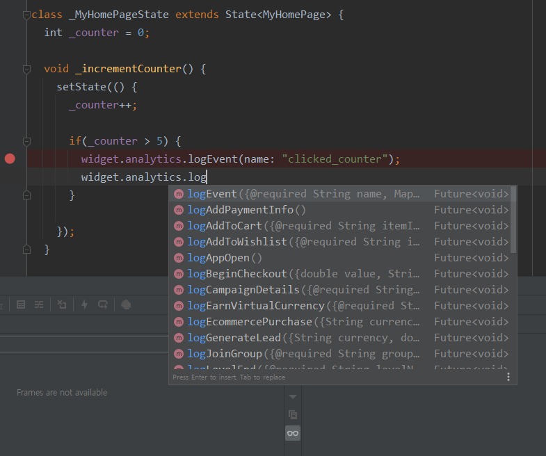
Task: Click the Flutter Hot Restart icon
Action: pos(103,304)
